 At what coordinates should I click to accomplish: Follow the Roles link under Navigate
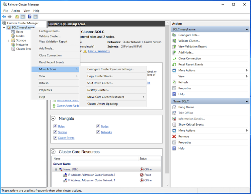tap(61, 126)
